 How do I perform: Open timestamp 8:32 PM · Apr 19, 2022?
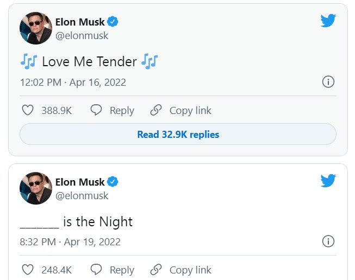click(x=70, y=242)
